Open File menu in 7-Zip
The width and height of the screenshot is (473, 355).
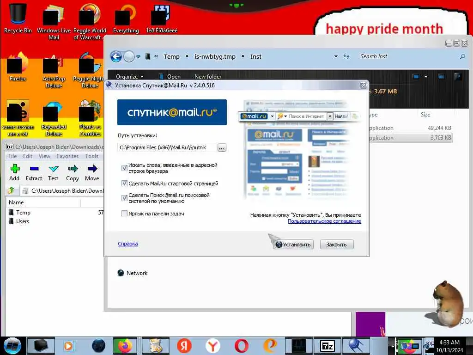(x=12, y=156)
